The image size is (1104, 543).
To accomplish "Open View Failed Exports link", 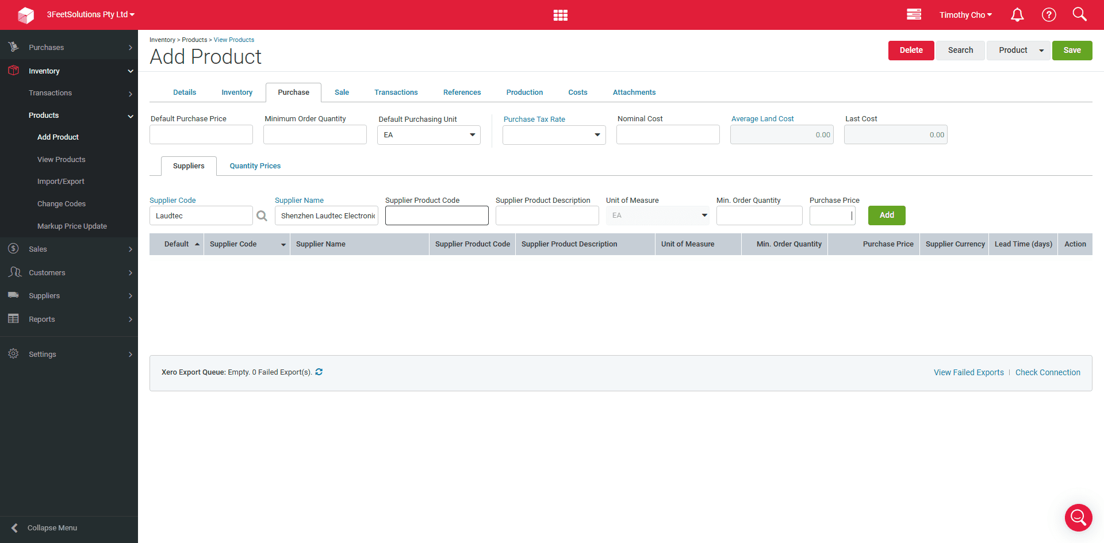I will tap(968, 372).
